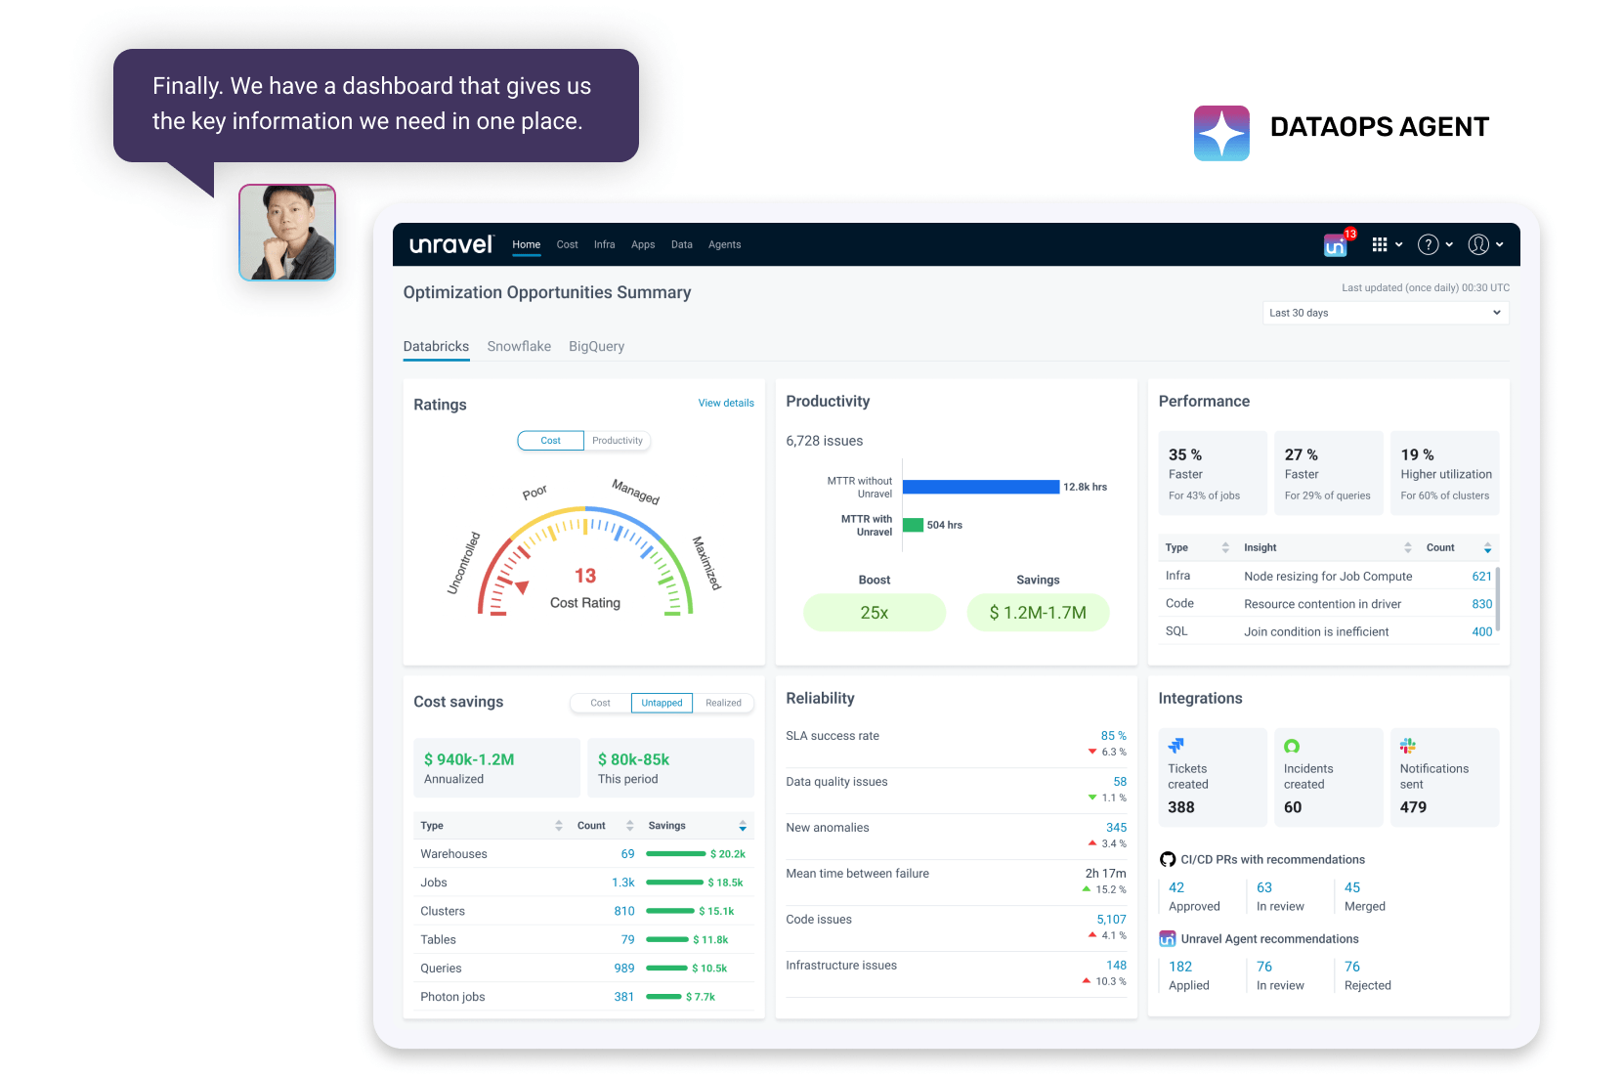Select the Slack icon above Notifications sent
1624x1077 pixels.
click(x=1408, y=745)
